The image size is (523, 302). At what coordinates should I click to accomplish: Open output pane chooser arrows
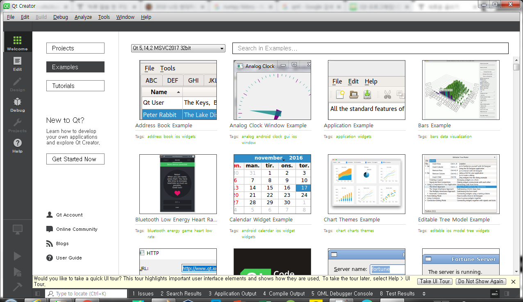[x=424, y=293]
